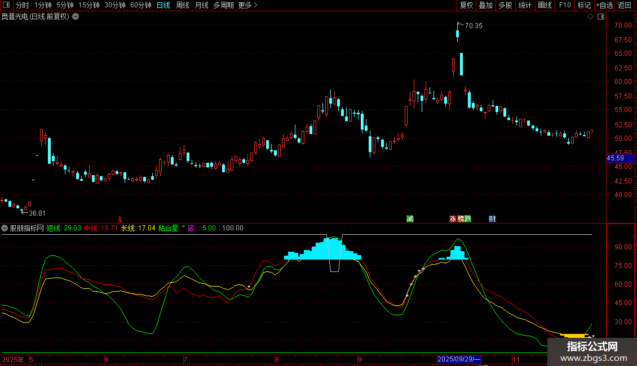Open the 多股 multi-stock view
The width and height of the screenshot is (637, 366).
click(505, 5)
